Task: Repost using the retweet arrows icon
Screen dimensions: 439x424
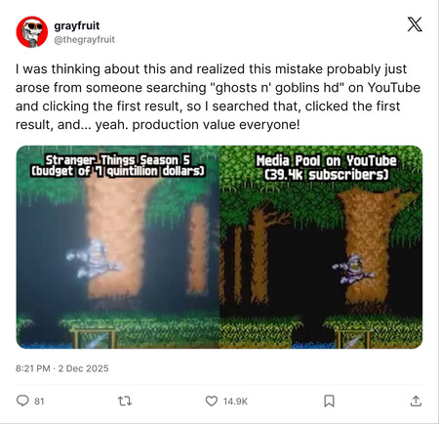Action: point(125,401)
